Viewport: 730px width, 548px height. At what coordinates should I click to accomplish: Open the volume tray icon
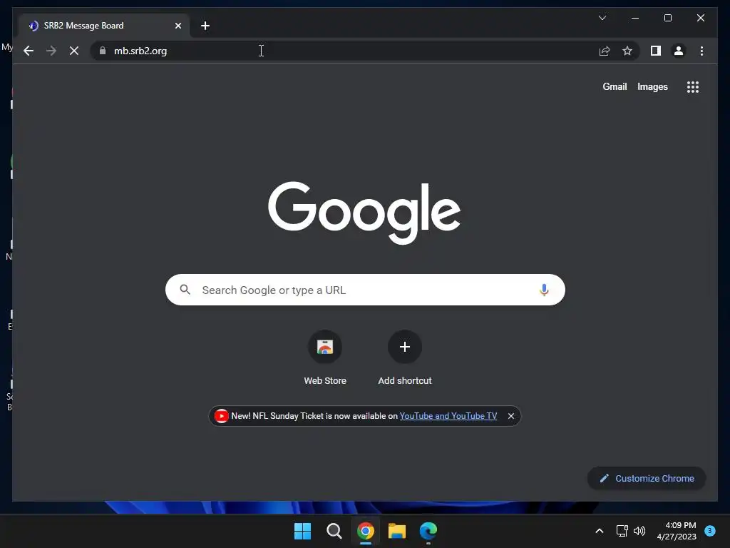click(x=639, y=531)
